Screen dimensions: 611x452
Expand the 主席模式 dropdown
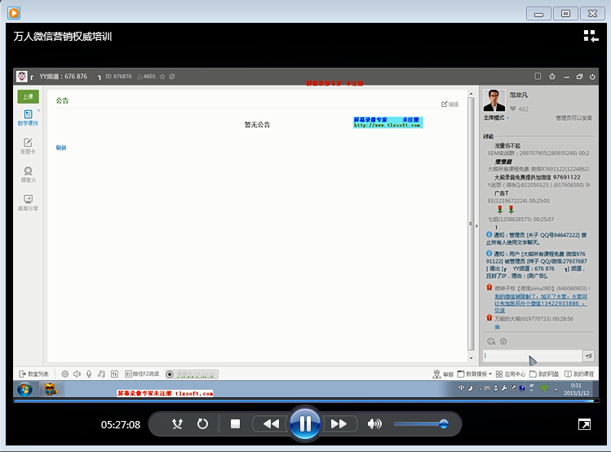click(497, 118)
